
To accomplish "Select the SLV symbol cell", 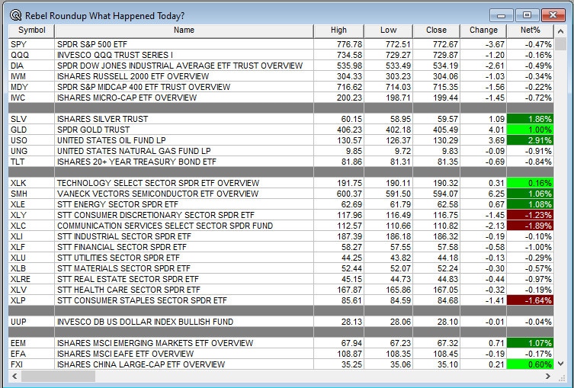I will point(31,119).
